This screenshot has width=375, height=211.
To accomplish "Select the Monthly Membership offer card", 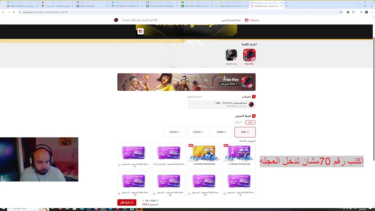I will point(204,156).
